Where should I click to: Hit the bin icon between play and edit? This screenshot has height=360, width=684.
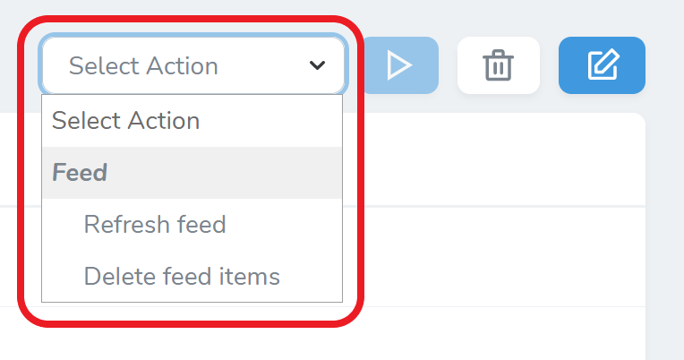(x=498, y=65)
